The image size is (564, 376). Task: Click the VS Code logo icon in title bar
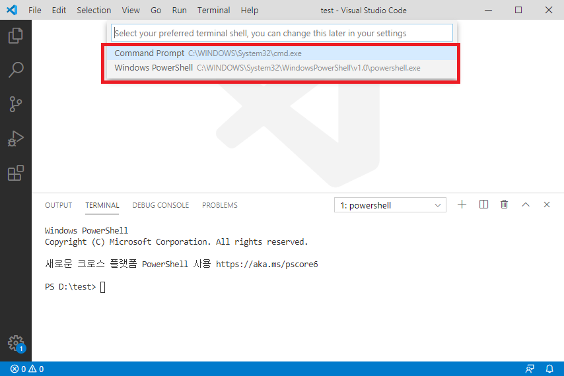click(x=12, y=10)
